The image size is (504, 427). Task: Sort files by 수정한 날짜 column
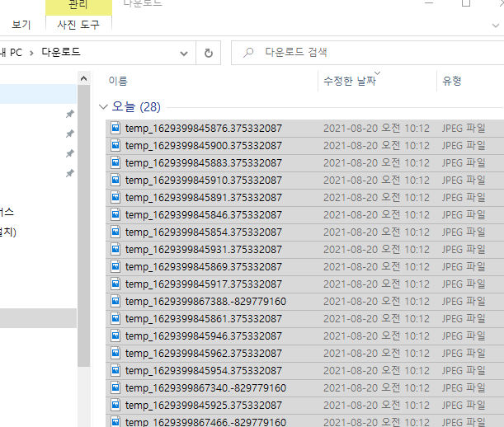coord(350,81)
